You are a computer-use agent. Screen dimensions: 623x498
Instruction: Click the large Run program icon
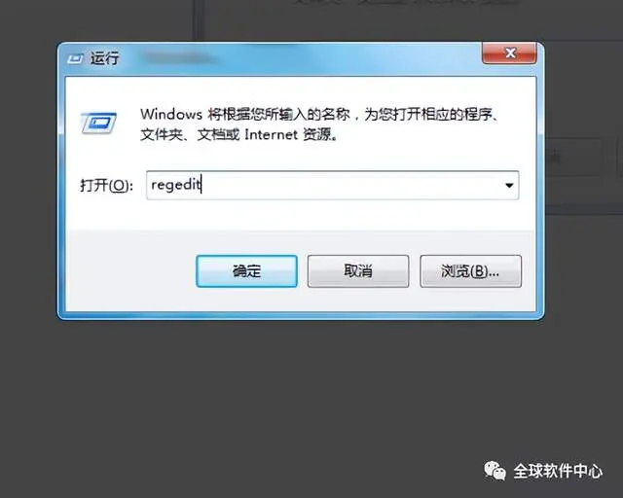pos(98,124)
